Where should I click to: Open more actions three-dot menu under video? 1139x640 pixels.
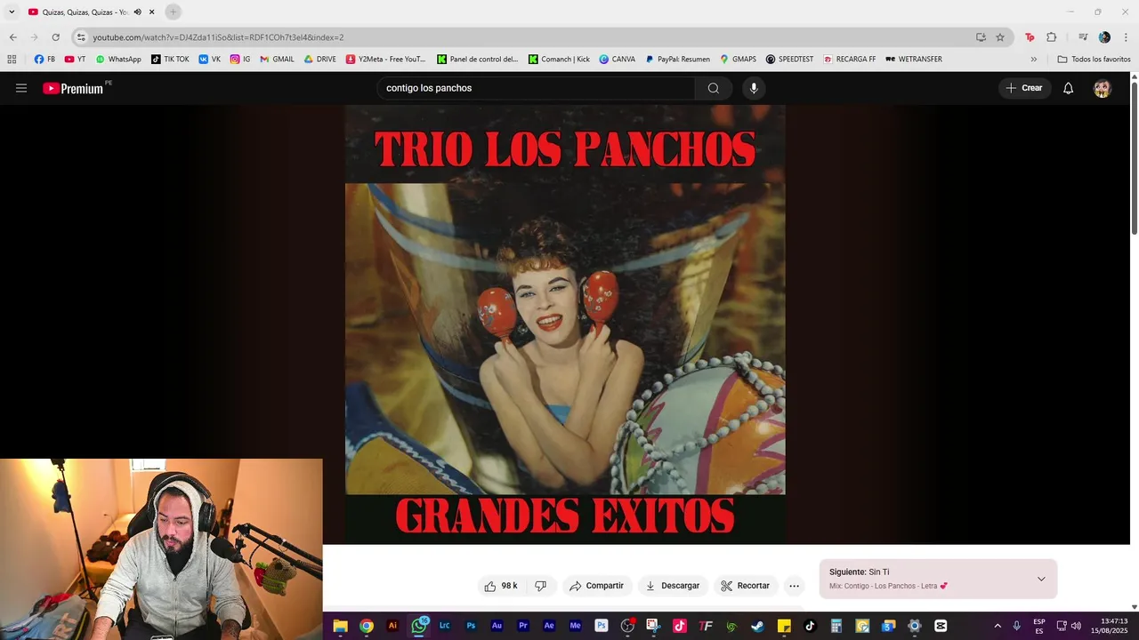pos(794,586)
